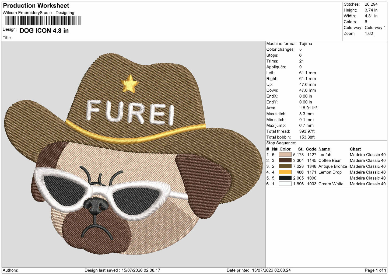Click the thread code '1127'
Viewport: 389px width, 275px height.
(x=311, y=155)
